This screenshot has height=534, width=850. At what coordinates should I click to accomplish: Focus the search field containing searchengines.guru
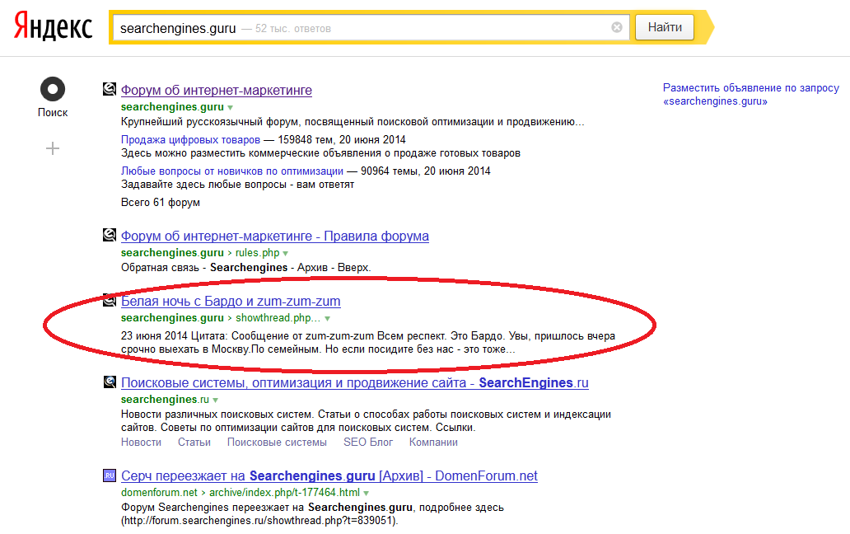pyautogui.click(x=371, y=28)
